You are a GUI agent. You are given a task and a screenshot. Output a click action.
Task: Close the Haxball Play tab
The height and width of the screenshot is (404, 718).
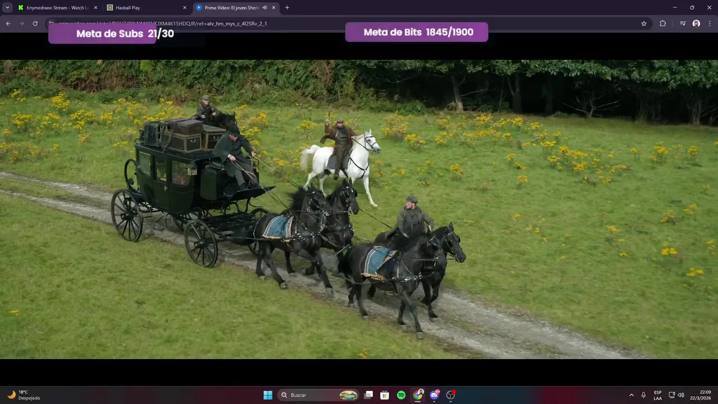185,7
